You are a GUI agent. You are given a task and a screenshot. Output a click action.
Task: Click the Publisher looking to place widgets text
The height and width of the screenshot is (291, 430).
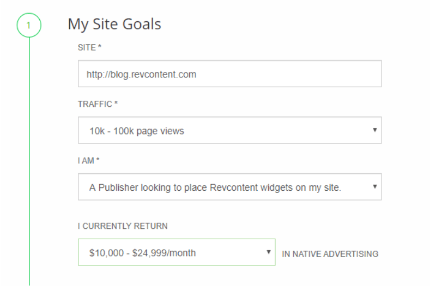pos(223,187)
